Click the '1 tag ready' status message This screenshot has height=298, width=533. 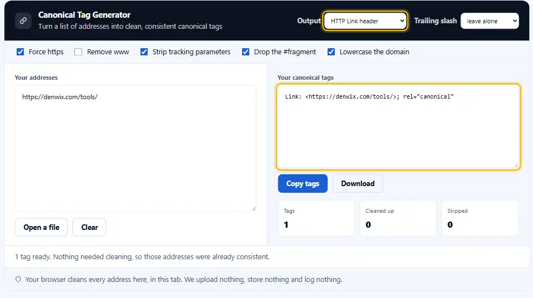(x=142, y=256)
